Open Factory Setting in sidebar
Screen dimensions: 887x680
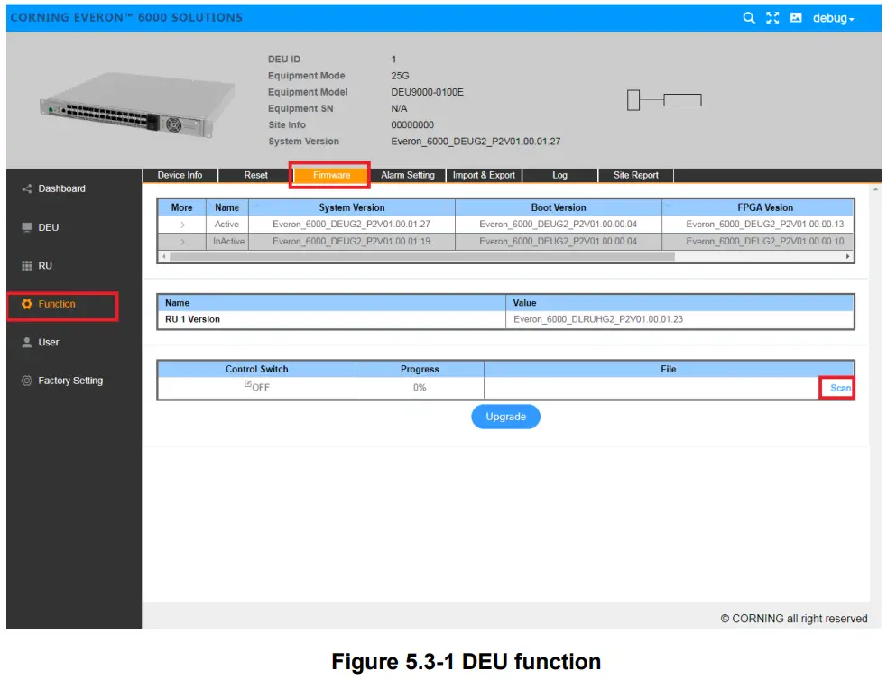click(70, 381)
